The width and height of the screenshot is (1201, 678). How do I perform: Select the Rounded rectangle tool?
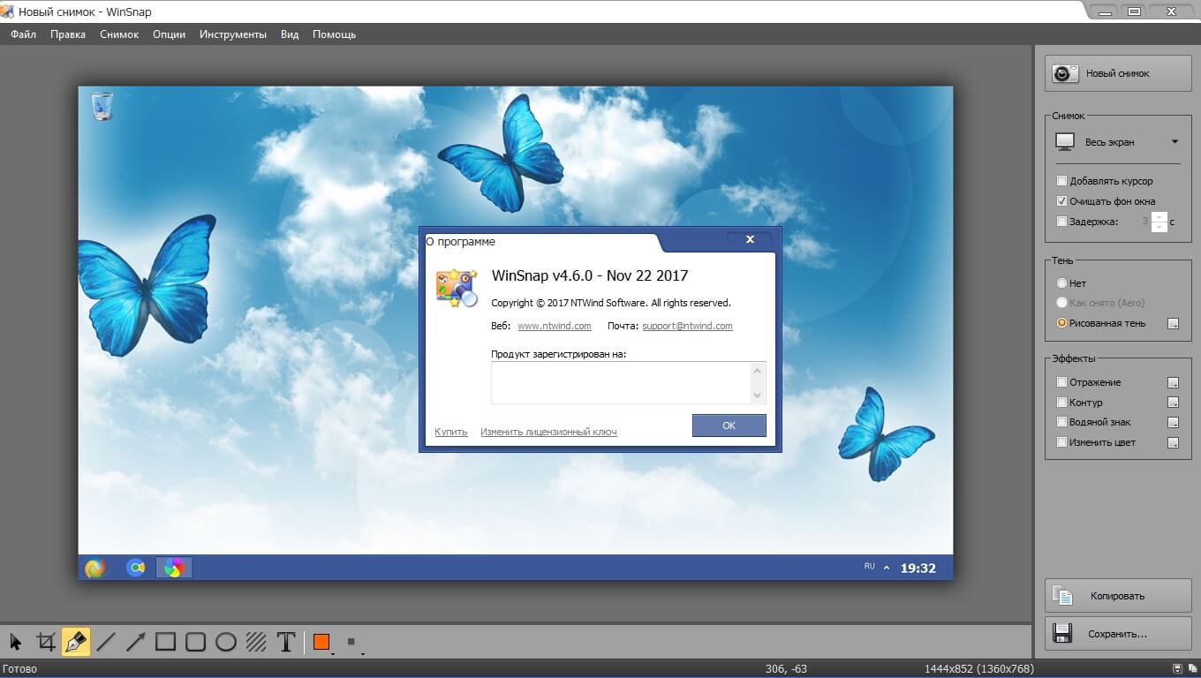click(196, 642)
